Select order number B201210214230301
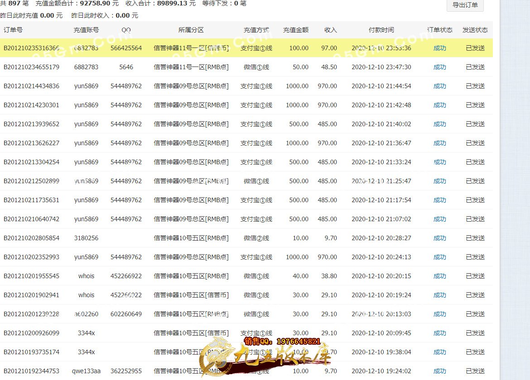Viewport: 530px width, 380px height. 31,105
